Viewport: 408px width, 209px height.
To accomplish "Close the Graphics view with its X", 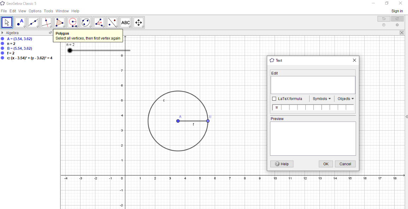I will pos(402,32).
